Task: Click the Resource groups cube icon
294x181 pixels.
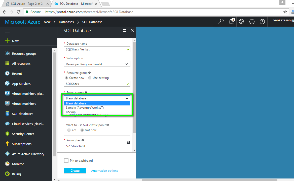Action: point(7,53)
